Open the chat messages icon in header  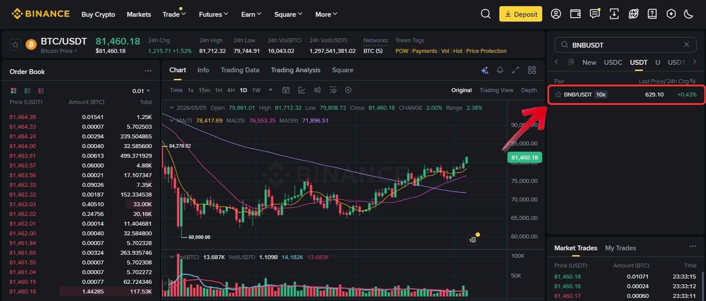(595, 14)
